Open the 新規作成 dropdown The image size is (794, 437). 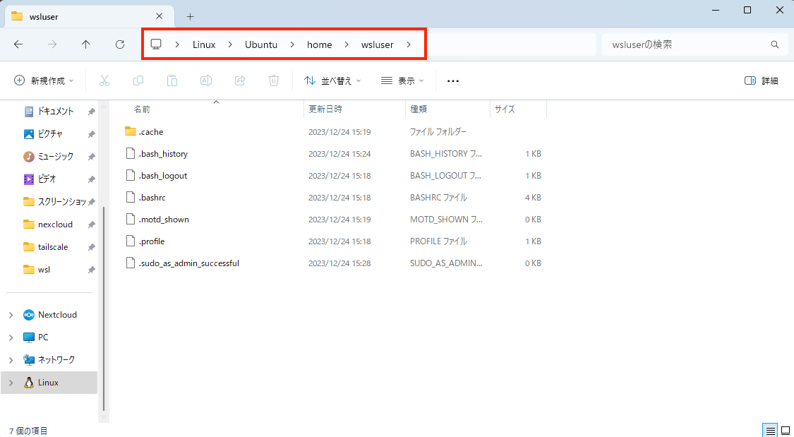44,80
